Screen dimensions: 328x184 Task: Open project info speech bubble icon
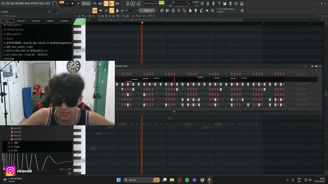coord(236,4)
